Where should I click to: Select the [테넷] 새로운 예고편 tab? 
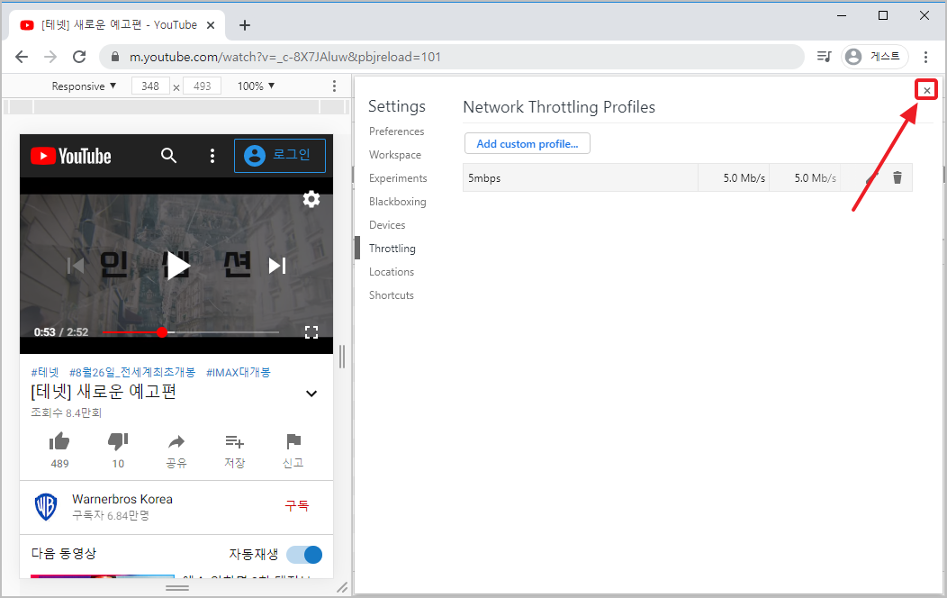pos(117,25)
